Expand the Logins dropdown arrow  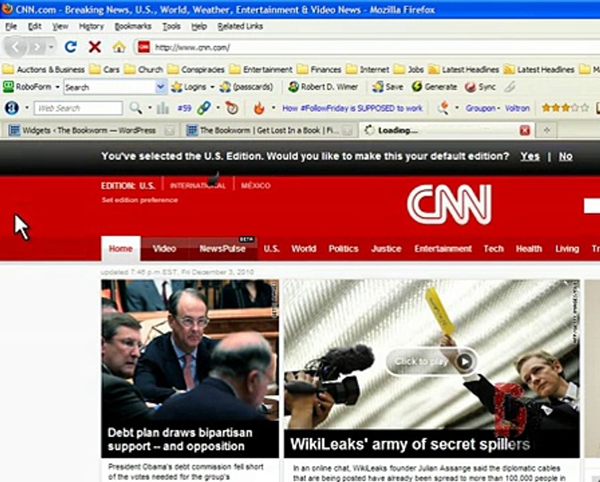coord(212,87)
